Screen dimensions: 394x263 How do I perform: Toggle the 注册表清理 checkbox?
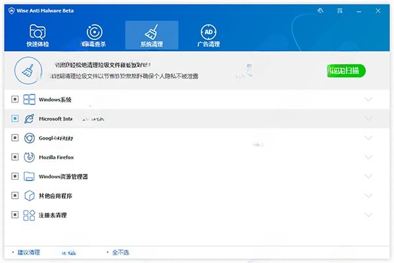click(15, 215)
